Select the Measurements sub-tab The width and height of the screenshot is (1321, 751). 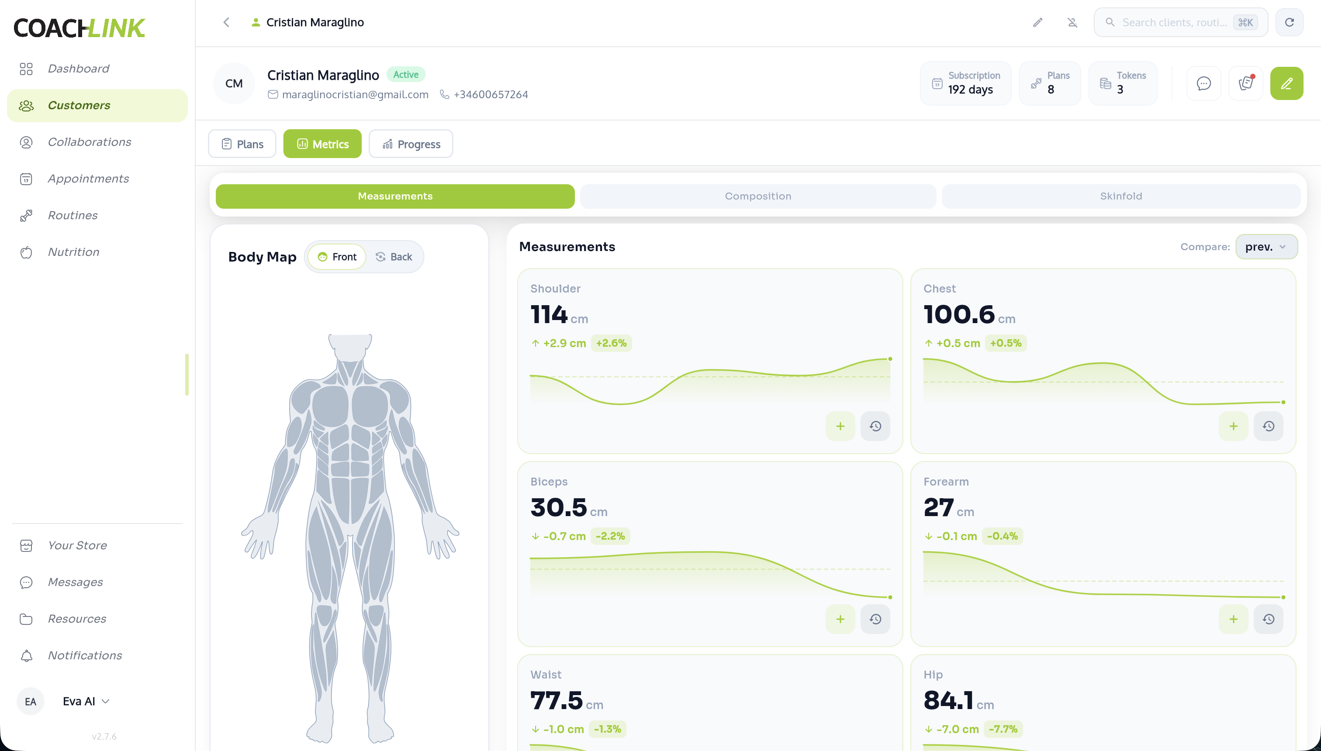(395, 196)
